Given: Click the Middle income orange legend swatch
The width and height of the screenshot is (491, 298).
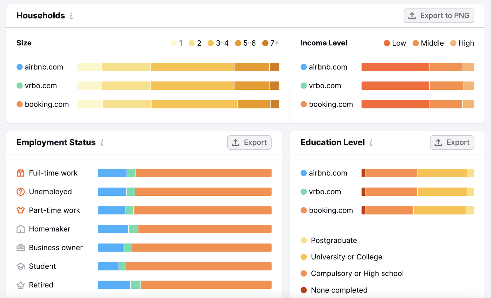Looking at the screenshot, I should click(x=415, y=43).
